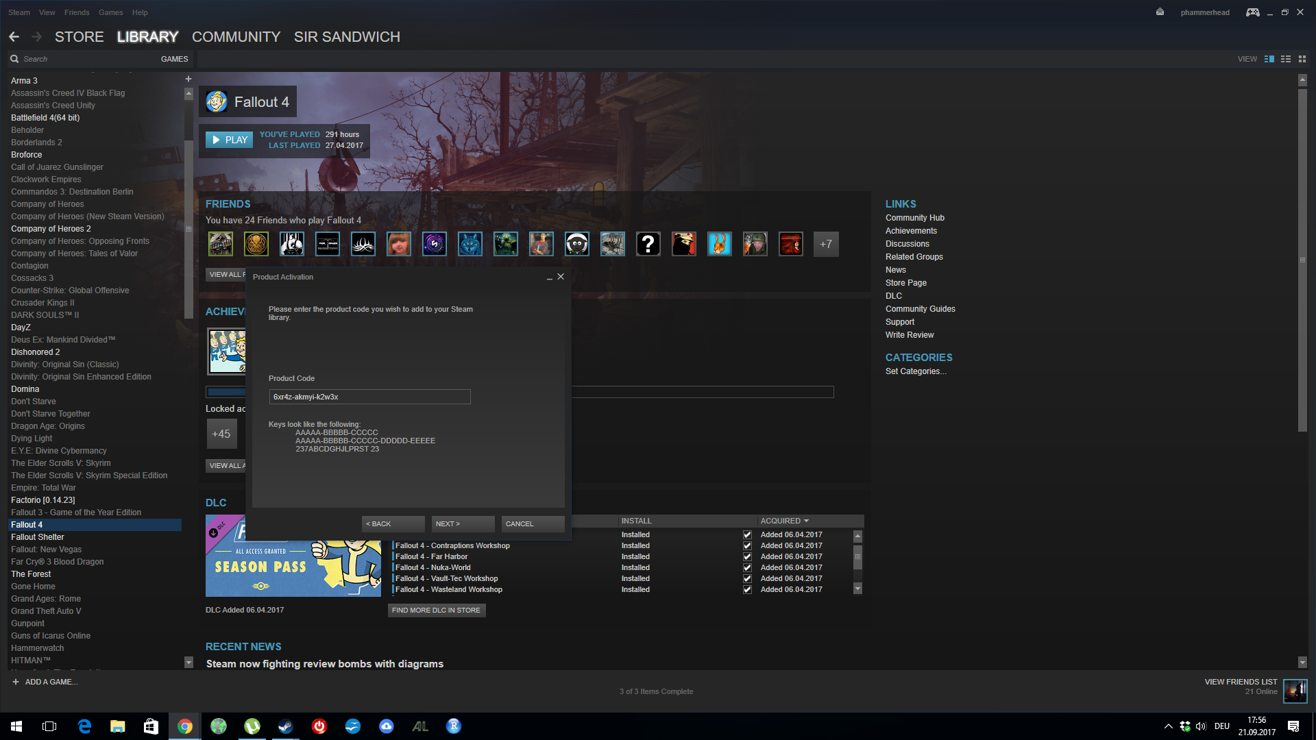1316x740 pixels.
Task: Open the question-mark friend avatar
Action: (648, 244)
